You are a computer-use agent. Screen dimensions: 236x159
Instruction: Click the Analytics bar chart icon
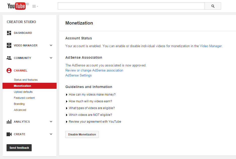click(9, 122)
